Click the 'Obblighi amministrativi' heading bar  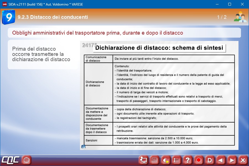124,33
